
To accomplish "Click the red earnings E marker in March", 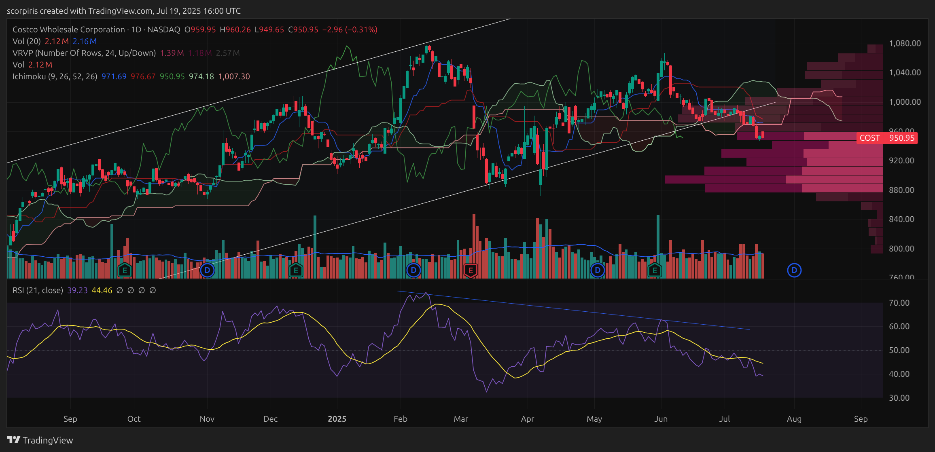I will 471,270.
